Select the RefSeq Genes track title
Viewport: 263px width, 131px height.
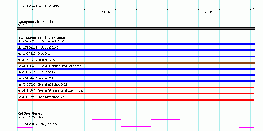coord(30,113)
